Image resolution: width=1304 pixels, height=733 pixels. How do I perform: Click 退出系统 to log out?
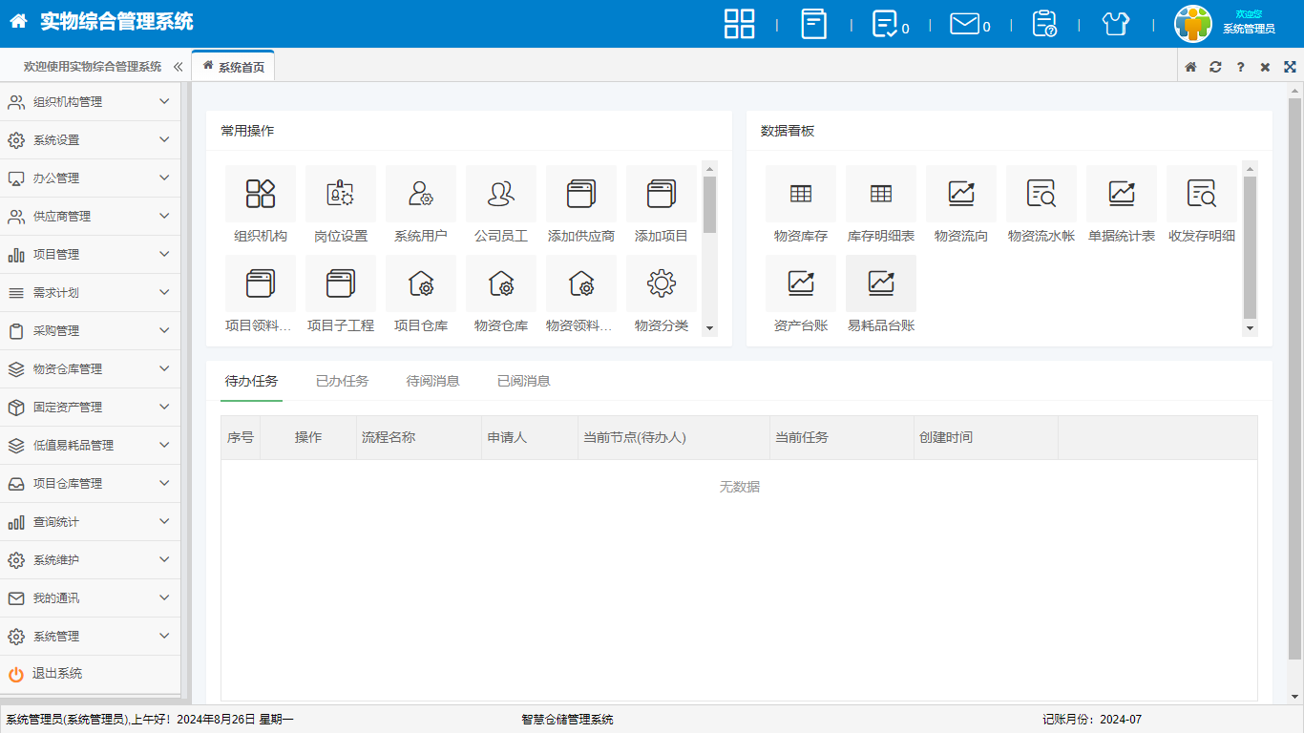57,674
